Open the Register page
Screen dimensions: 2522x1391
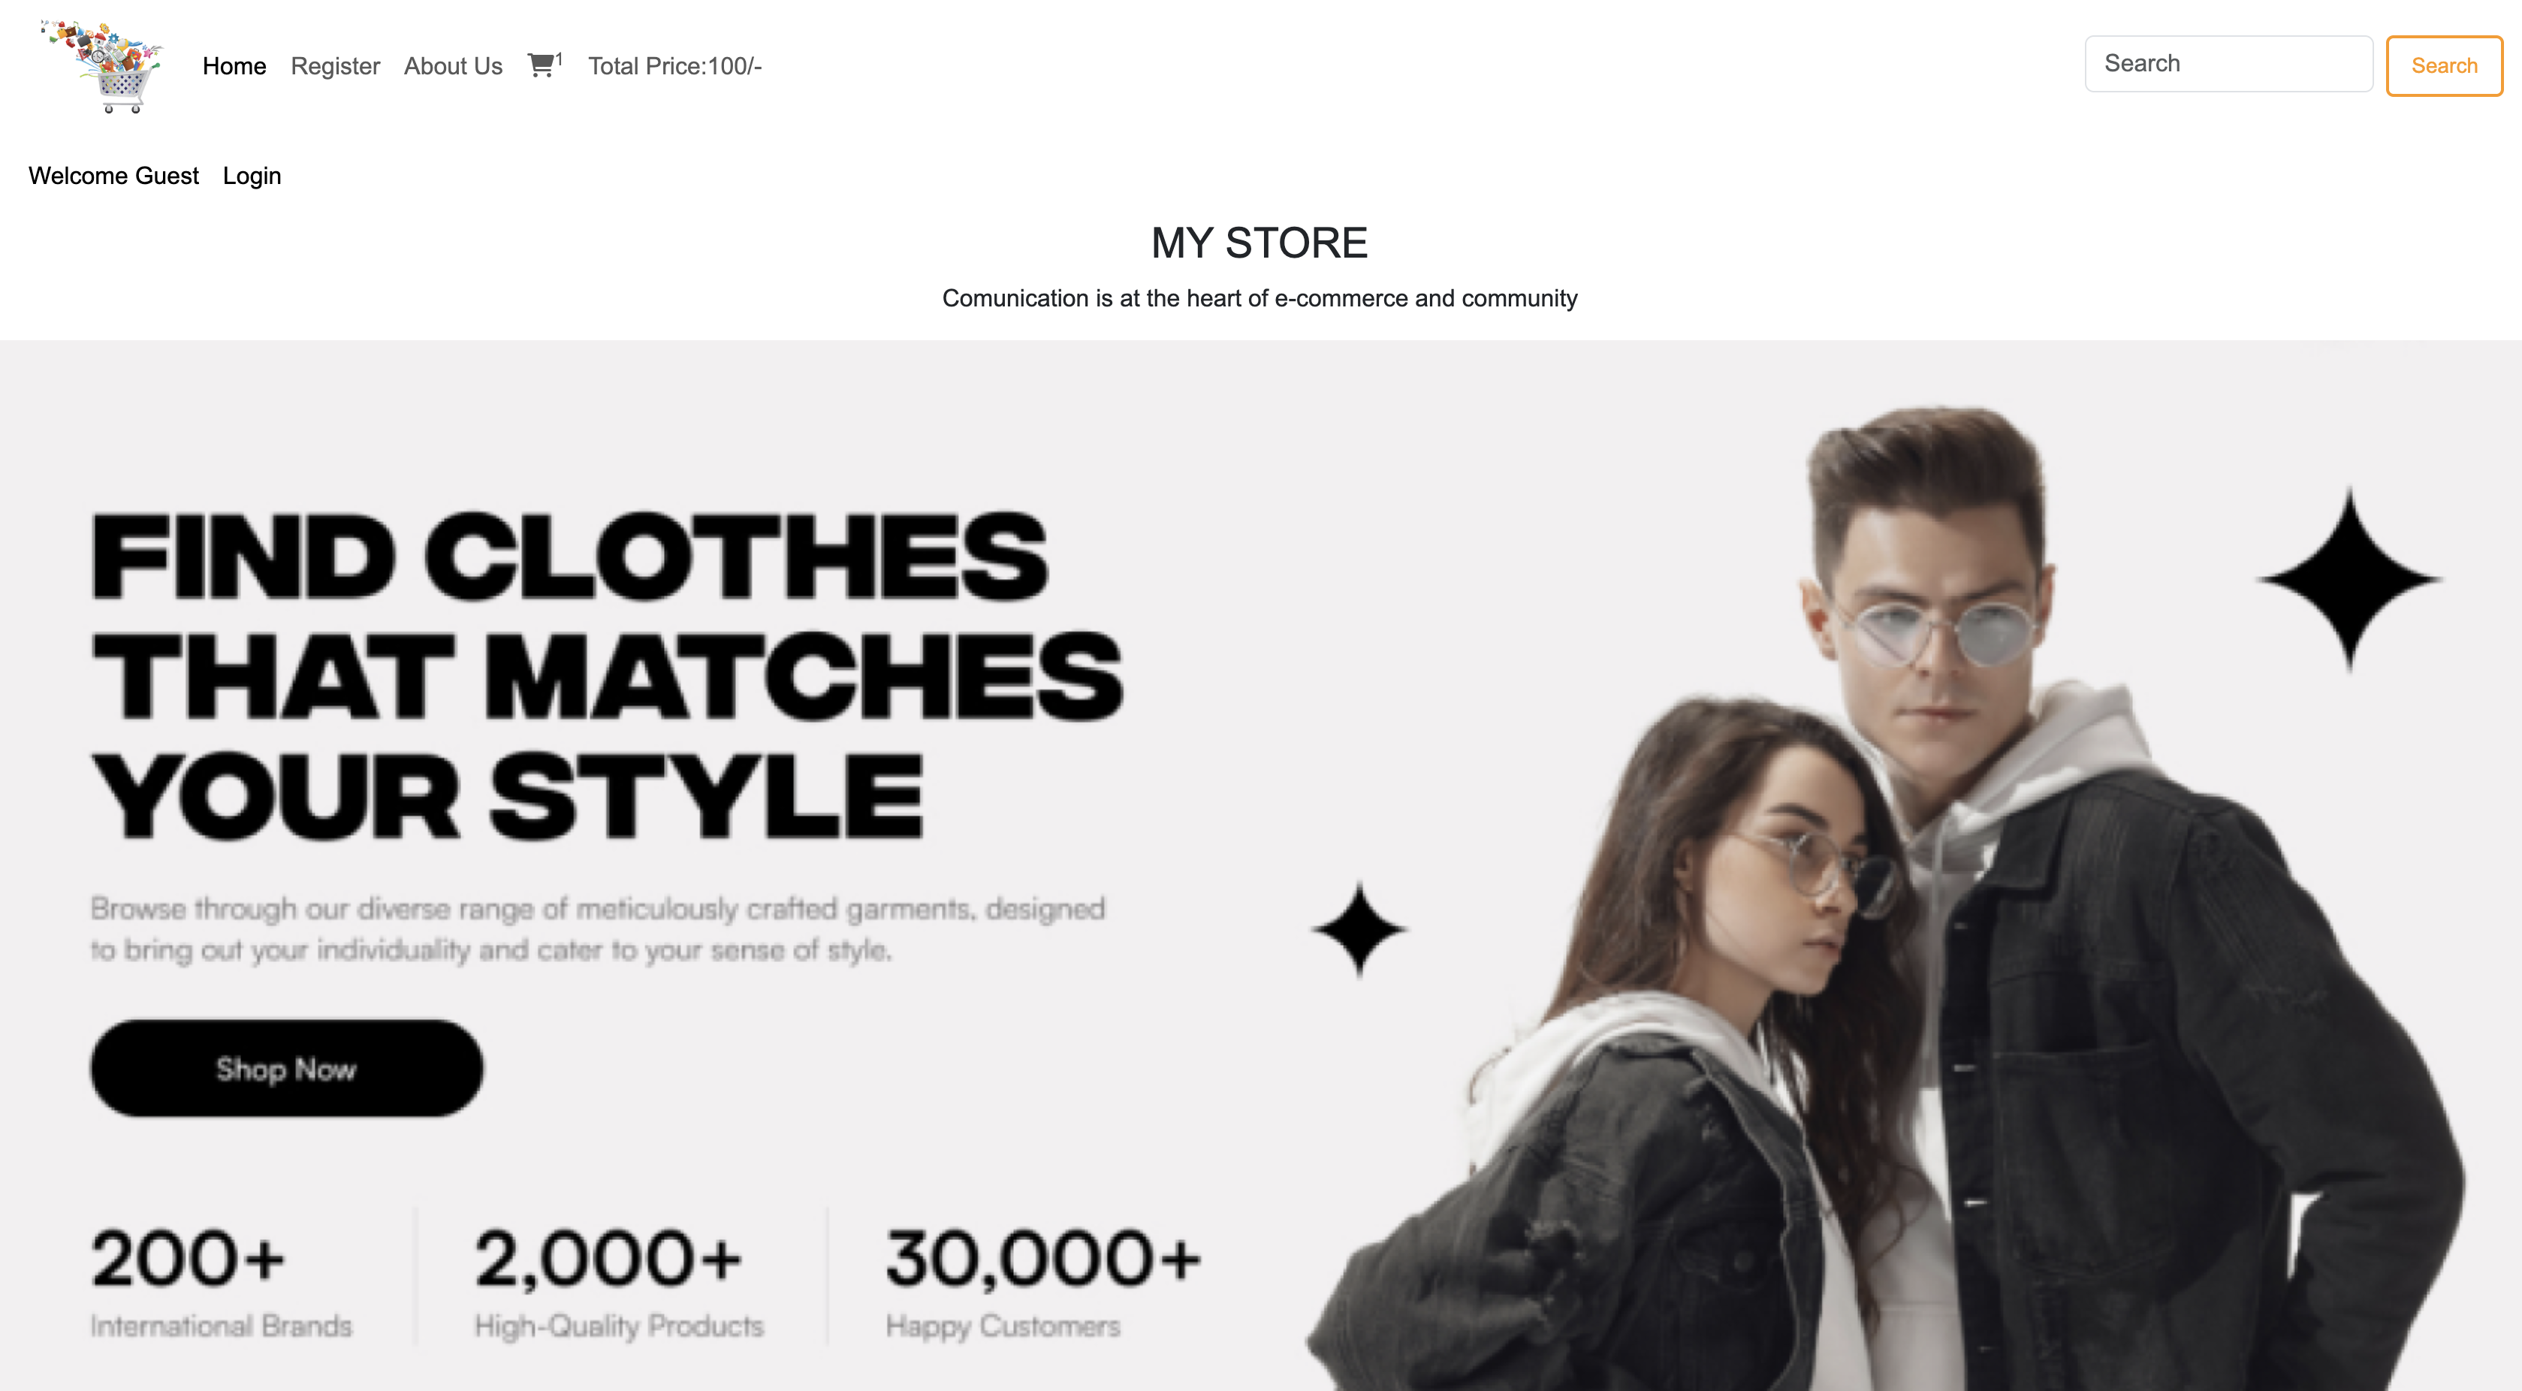(x=335, y=65)
